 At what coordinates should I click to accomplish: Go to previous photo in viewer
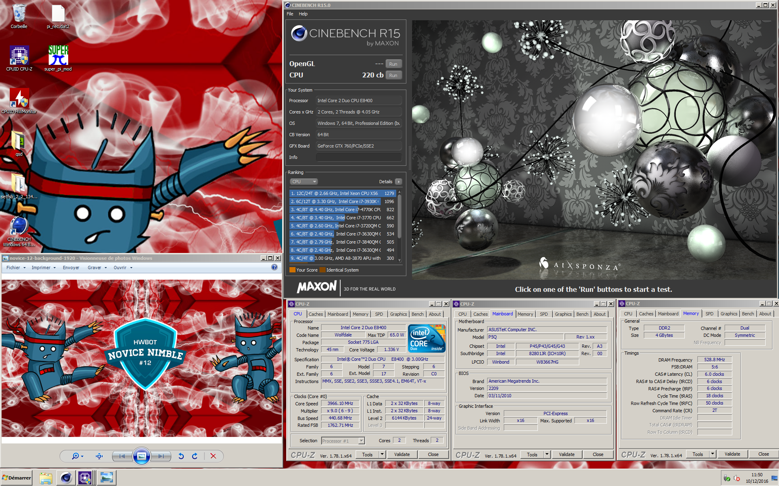point(121,456)
